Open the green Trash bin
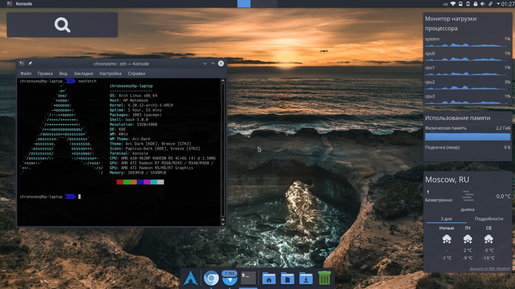The image size is (515, 289). pos(324,278)
